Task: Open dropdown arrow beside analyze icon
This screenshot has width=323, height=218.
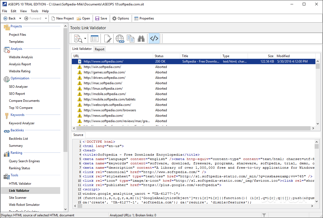Action: tap(85, 38)
